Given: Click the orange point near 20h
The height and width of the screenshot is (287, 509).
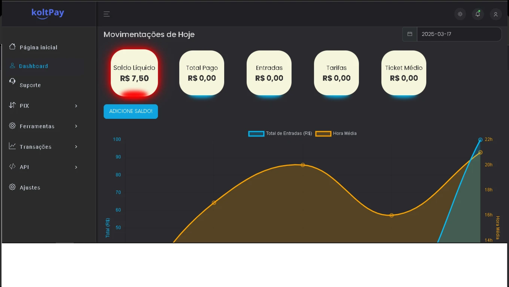Looking at the screenshot, I should point(303,165).
